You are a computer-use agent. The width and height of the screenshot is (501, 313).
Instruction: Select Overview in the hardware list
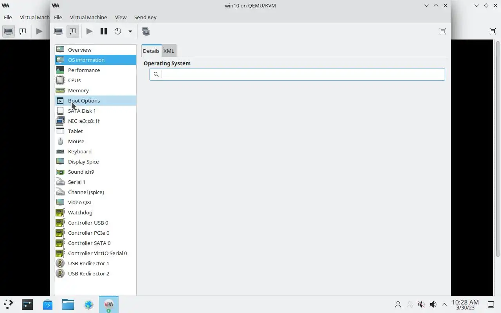click(96, 50)
